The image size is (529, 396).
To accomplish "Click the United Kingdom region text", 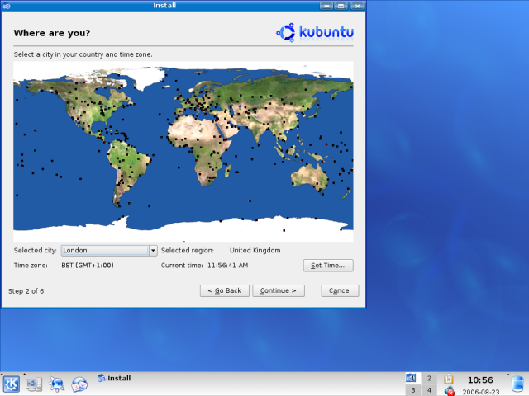I will (x=255, y=251).
